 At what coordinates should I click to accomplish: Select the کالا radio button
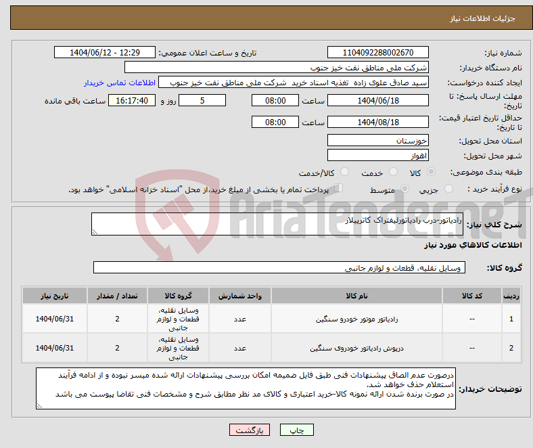click(431, 172)
